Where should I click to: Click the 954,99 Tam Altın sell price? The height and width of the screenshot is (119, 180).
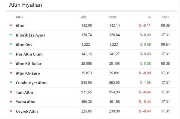[x=114, y=92]
